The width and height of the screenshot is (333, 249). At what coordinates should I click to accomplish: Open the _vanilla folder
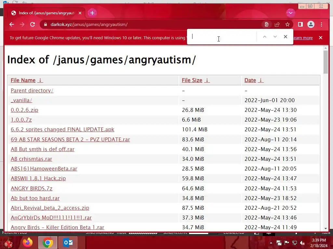tap(21, 101)
